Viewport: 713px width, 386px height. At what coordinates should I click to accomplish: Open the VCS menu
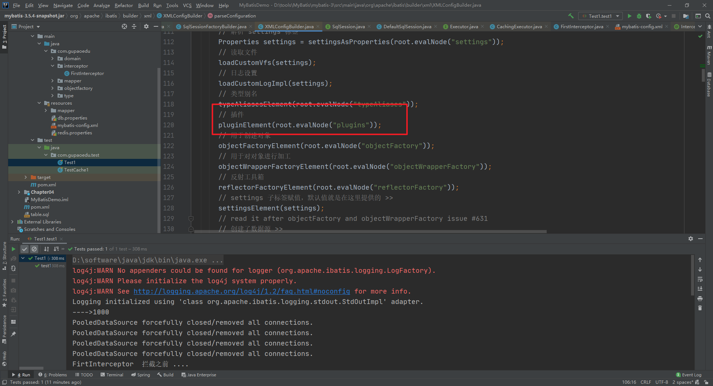click(x=187, y=5)
